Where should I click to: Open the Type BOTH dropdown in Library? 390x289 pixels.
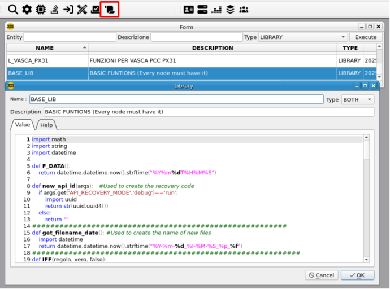(358, 99)
